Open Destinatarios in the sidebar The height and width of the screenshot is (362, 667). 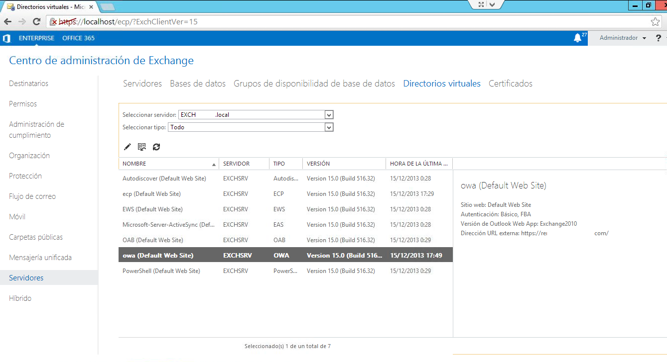[x=29, y=84]
